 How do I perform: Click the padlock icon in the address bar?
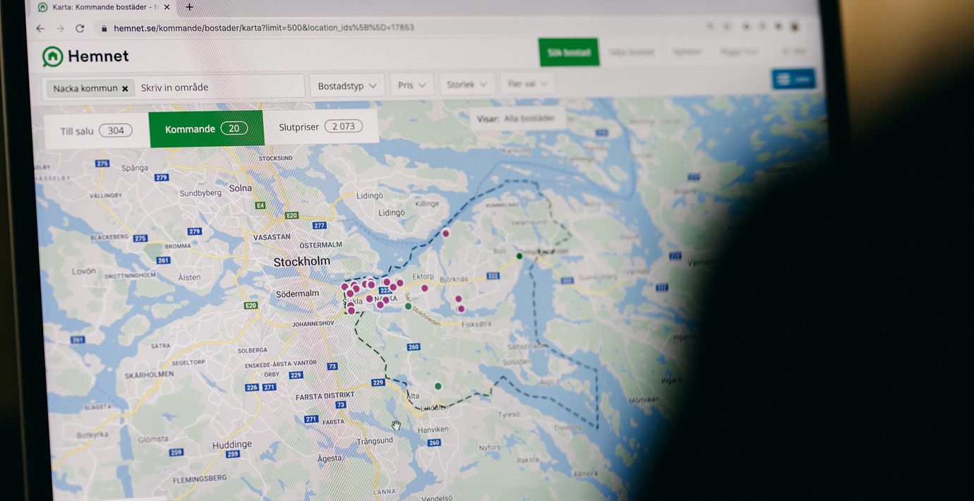tap(104, 28)
